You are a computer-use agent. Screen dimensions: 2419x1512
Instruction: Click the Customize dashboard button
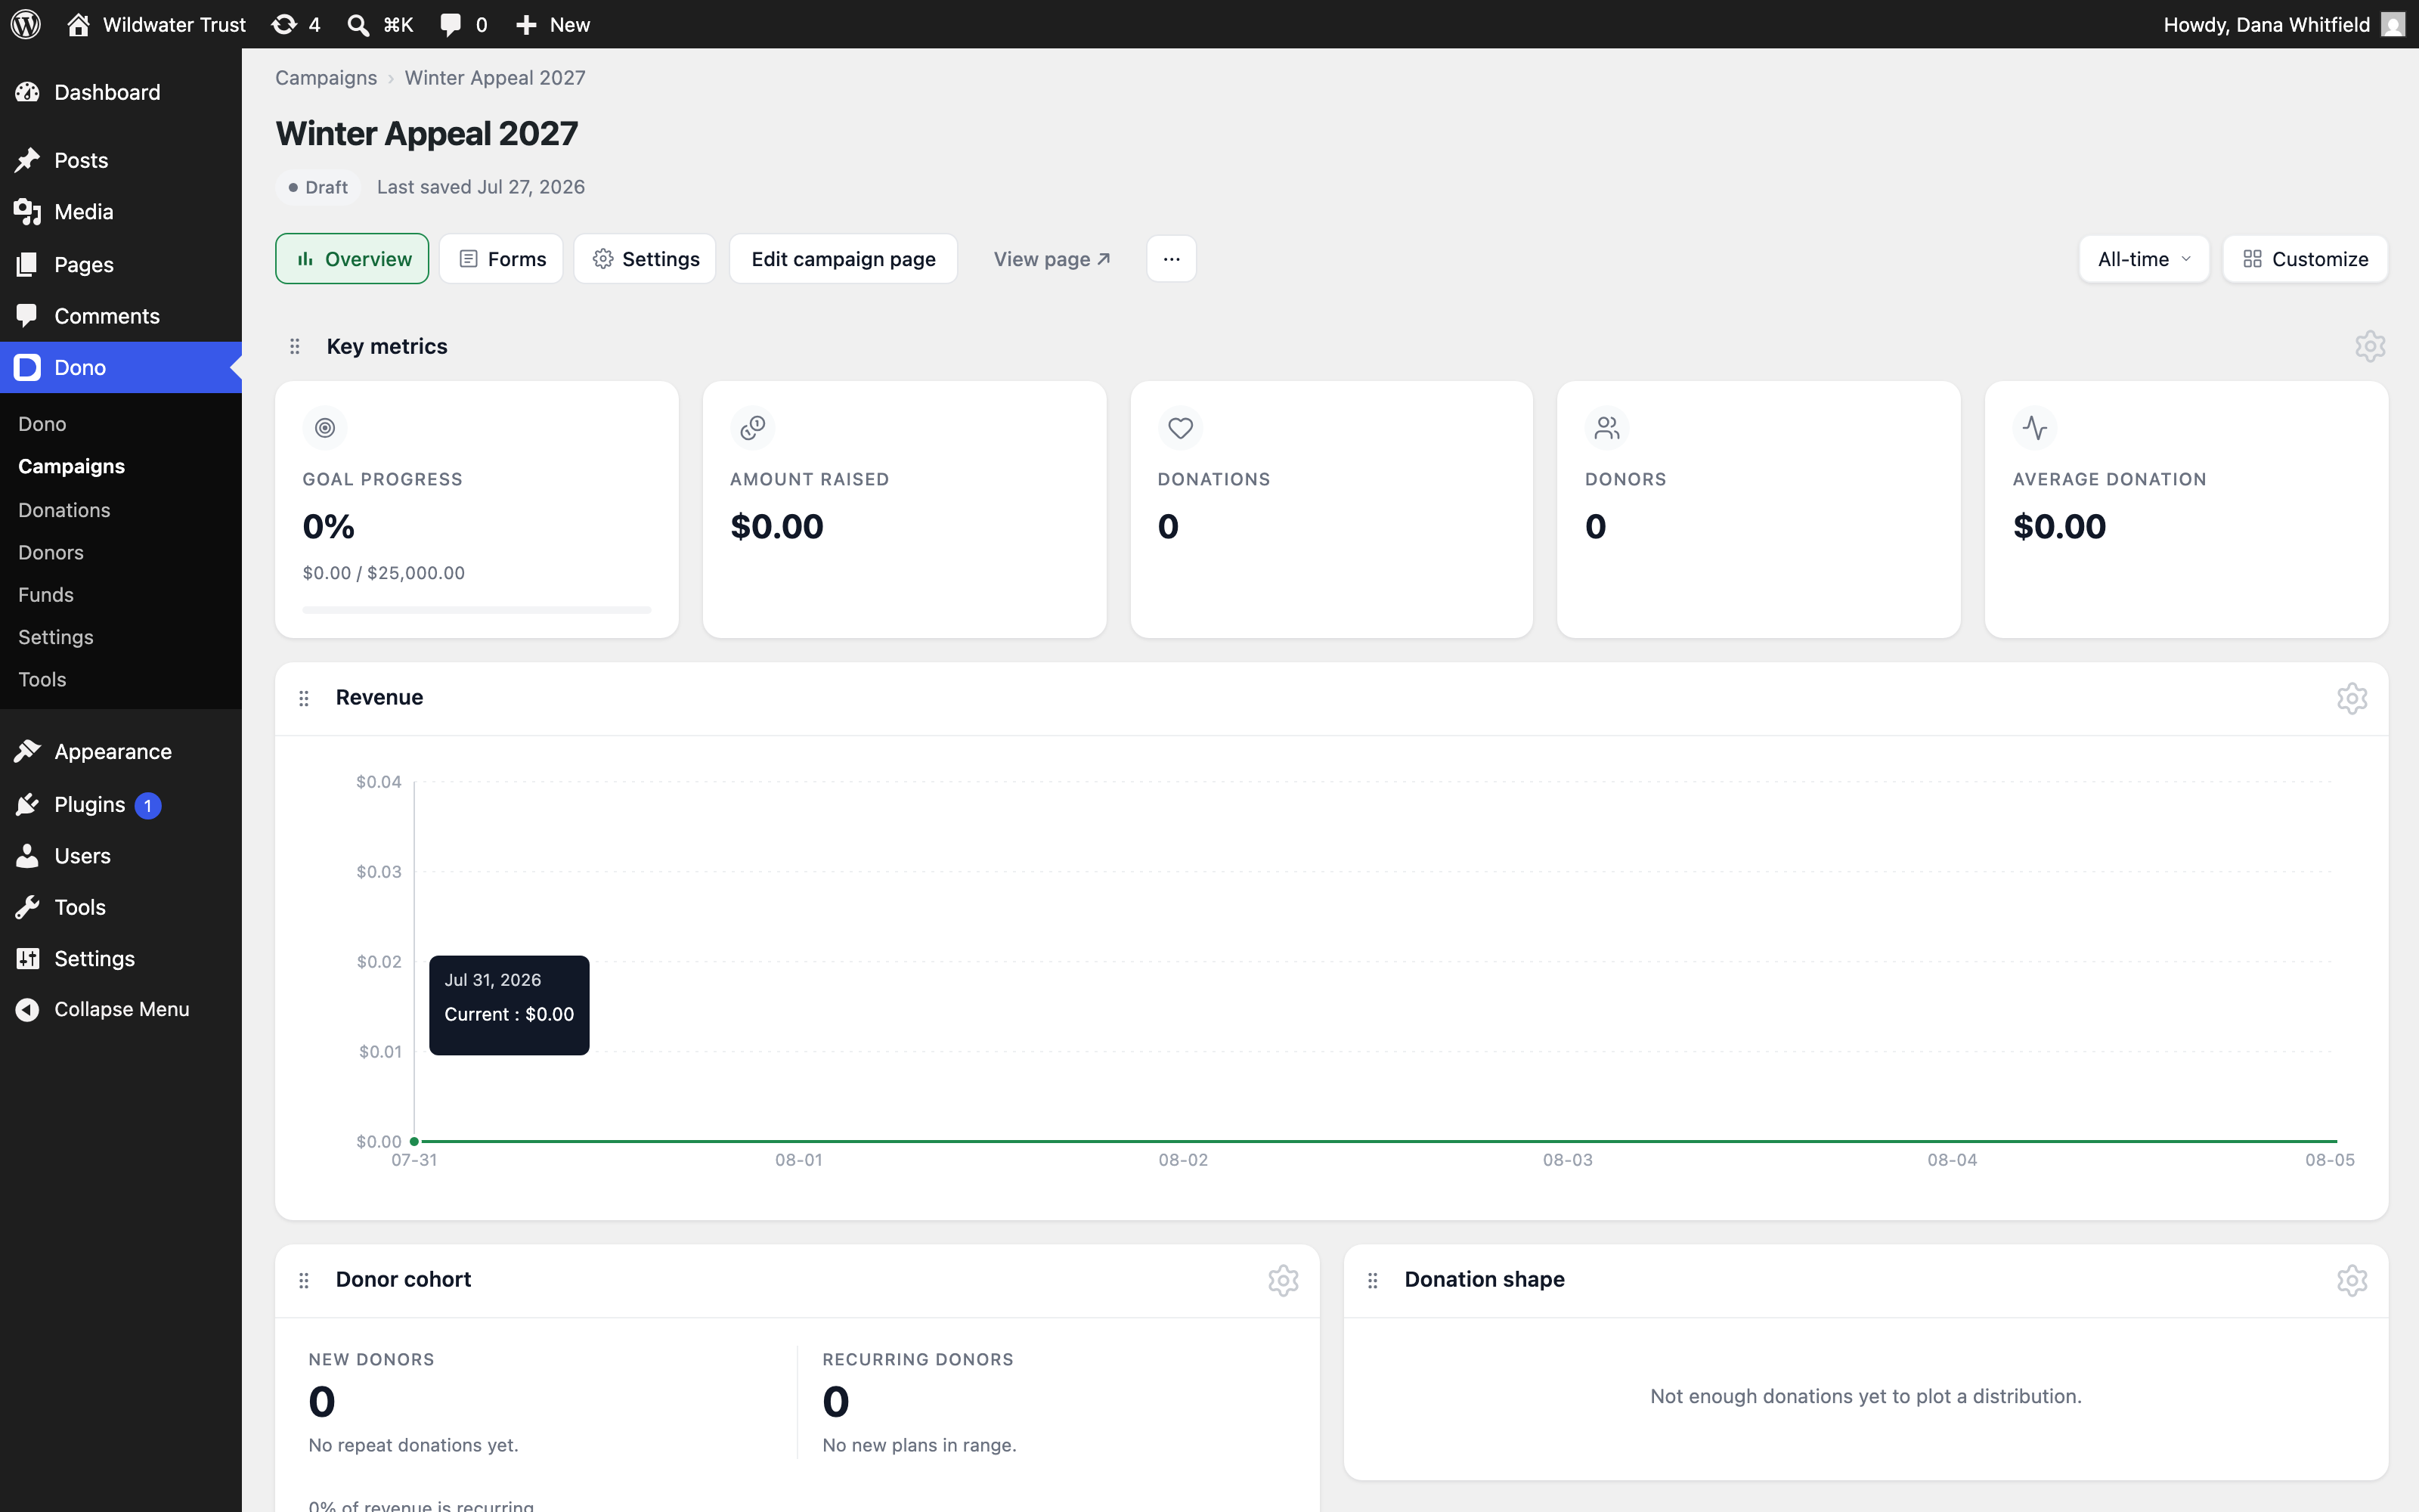[x=2305, y=259]
